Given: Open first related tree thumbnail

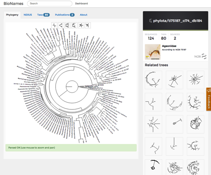Looking at the screenshot, I should click(153, 80).
